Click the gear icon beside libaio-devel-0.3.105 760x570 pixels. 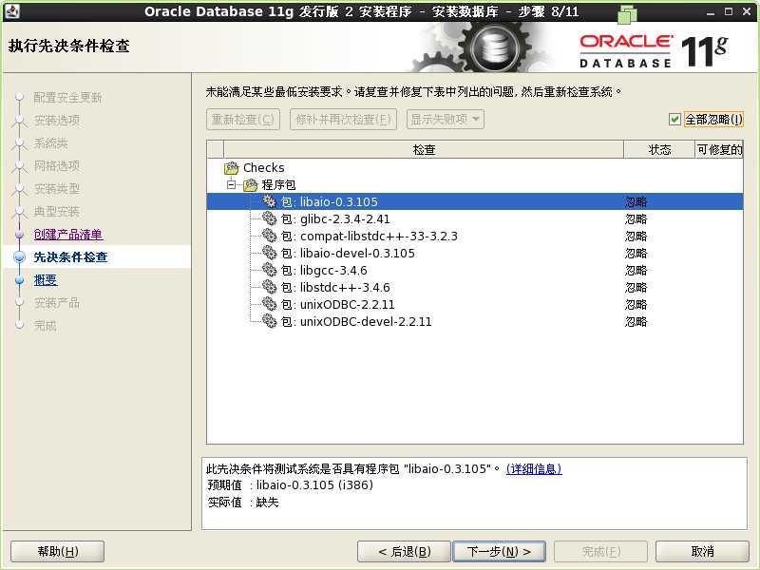tap(270, 253)
